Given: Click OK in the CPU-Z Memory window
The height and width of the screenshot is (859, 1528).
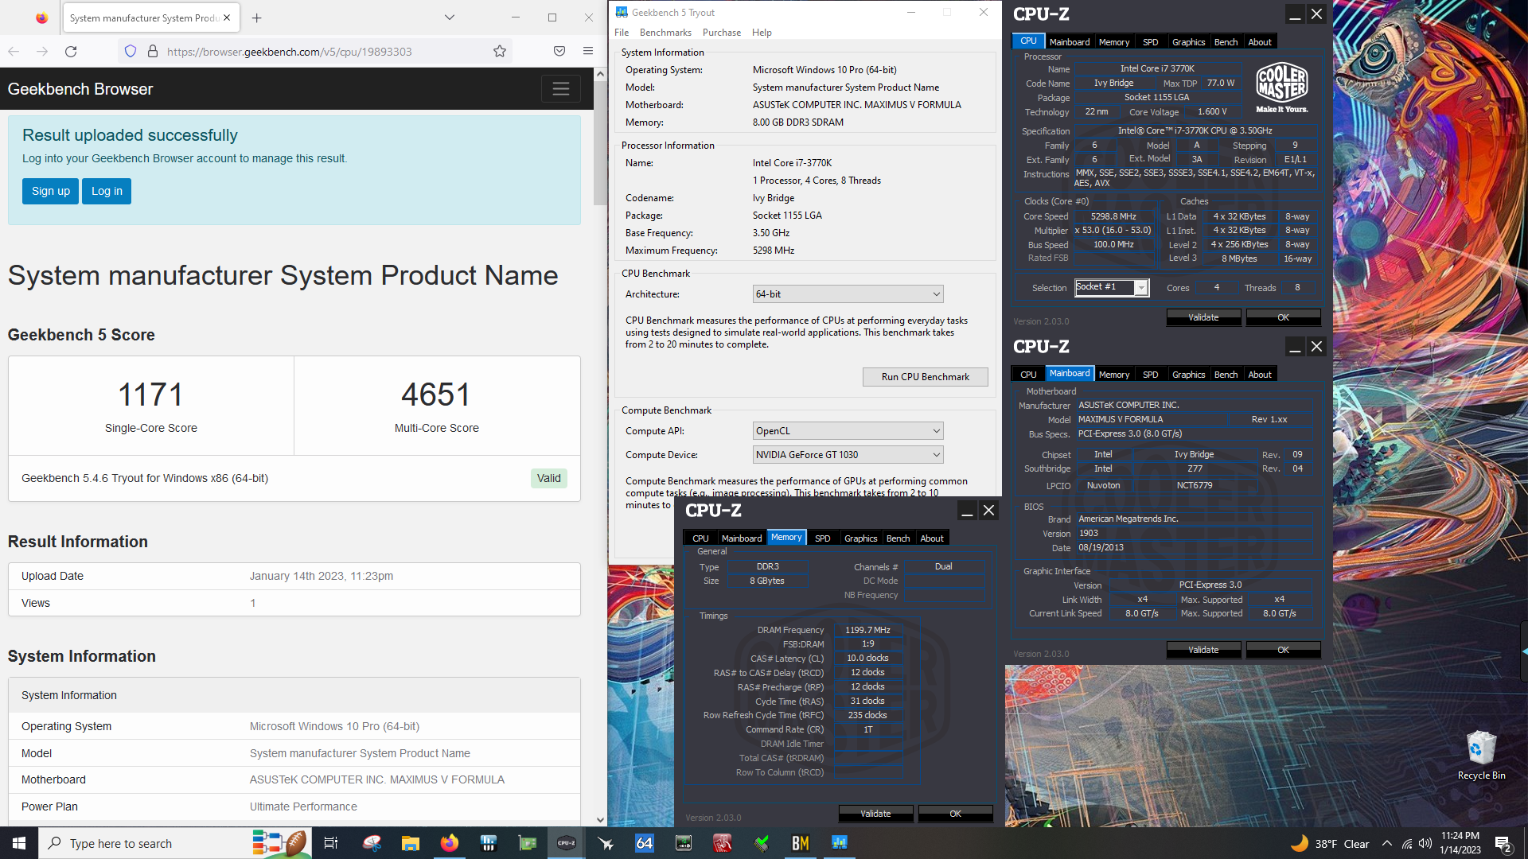Looking at the screenshot, I should pyautogui.click(x=955, y=814).
